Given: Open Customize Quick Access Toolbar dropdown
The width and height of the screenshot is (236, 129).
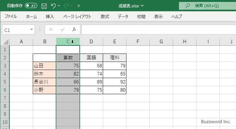Looking at the screenshot, I should (x=78, y=6).
